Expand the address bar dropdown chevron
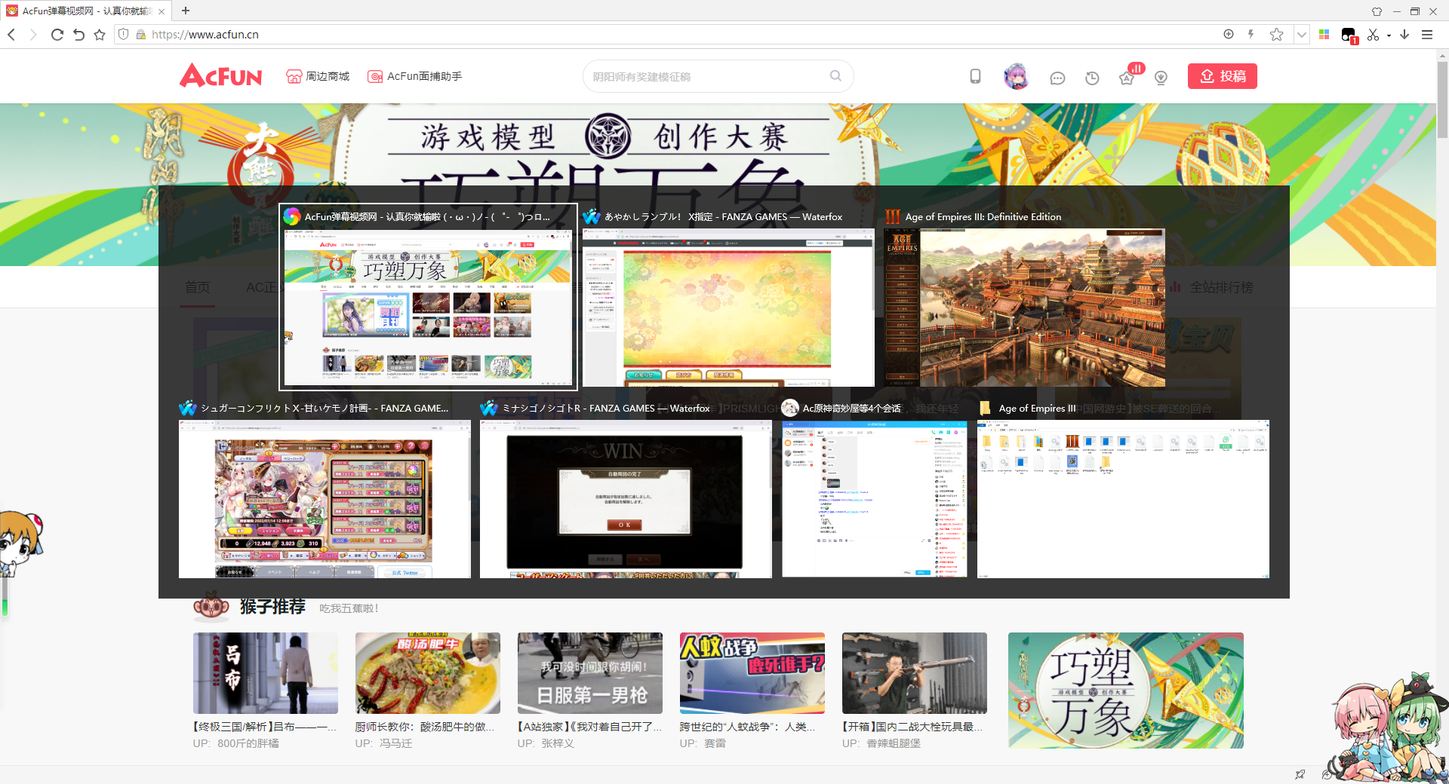The height and width of the screenshot is (784, 1449). click(1301, 35)
